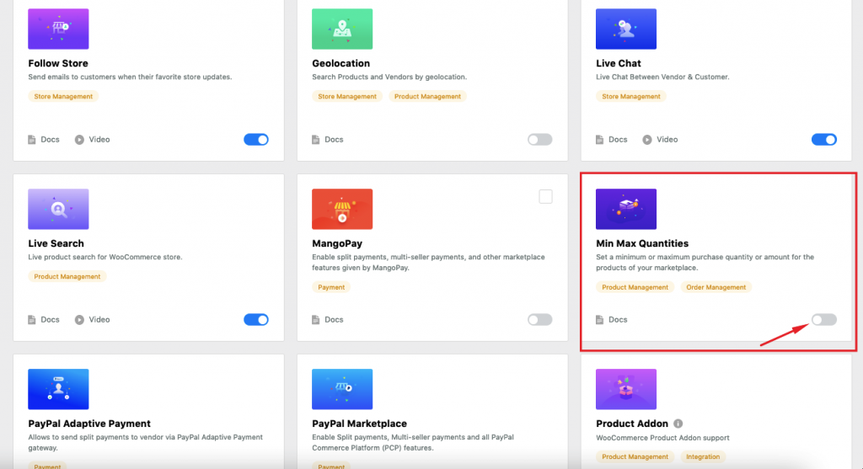Click MangoPay's Payment tag
Screen dimensions: 863x469
tap(331, 287)
